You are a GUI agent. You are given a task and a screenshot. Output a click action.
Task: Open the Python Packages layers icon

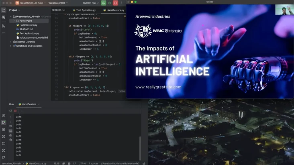pos(3,129)
